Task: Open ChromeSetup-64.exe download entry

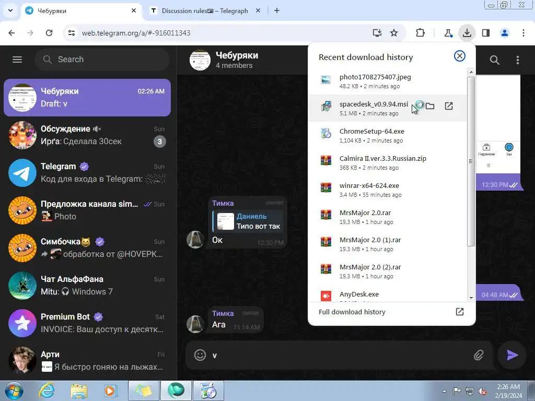Action: pyautogui.click(x=387, y=135)
